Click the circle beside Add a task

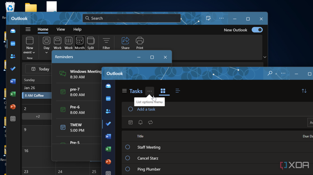(130, 109)
